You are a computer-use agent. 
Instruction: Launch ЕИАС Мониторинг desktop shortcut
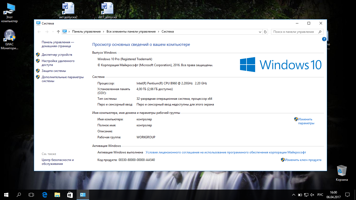10,40
